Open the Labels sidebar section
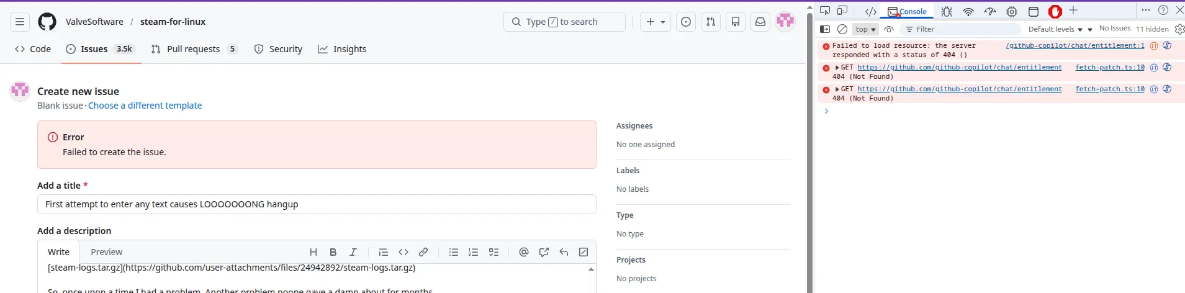Image resolution: width=1185 pixels, height=293 pixels. pyautogui.click(x=628, y=171)
